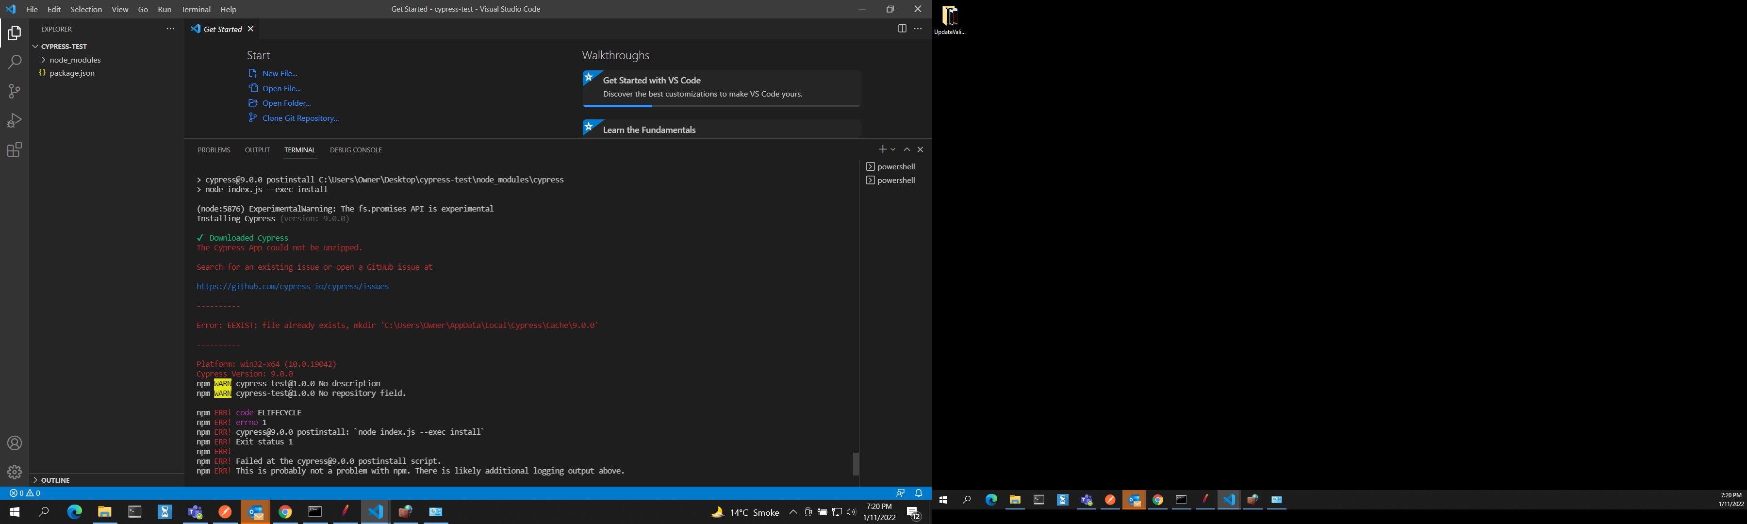Open the Go menu
1747x524 pixels.
point(143,10)
